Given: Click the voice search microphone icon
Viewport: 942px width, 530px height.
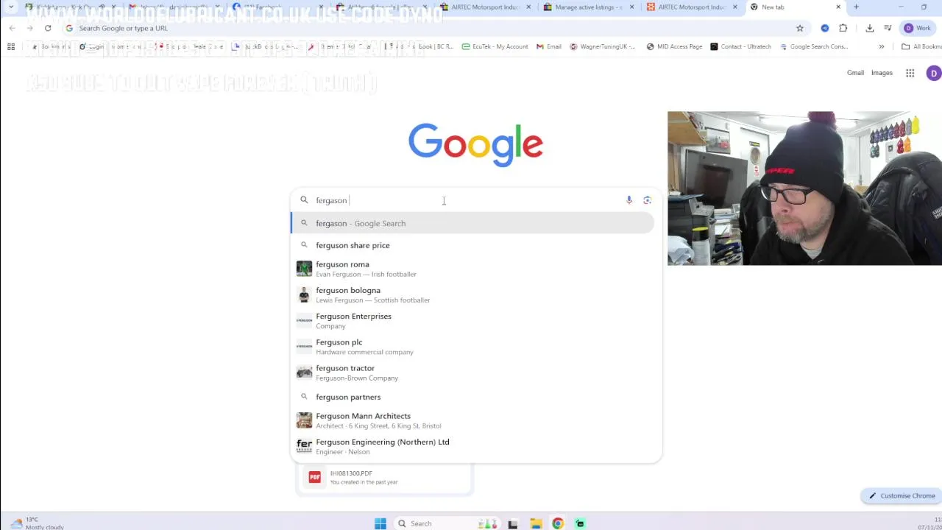Looking at the screenshot, I should 629,200.
